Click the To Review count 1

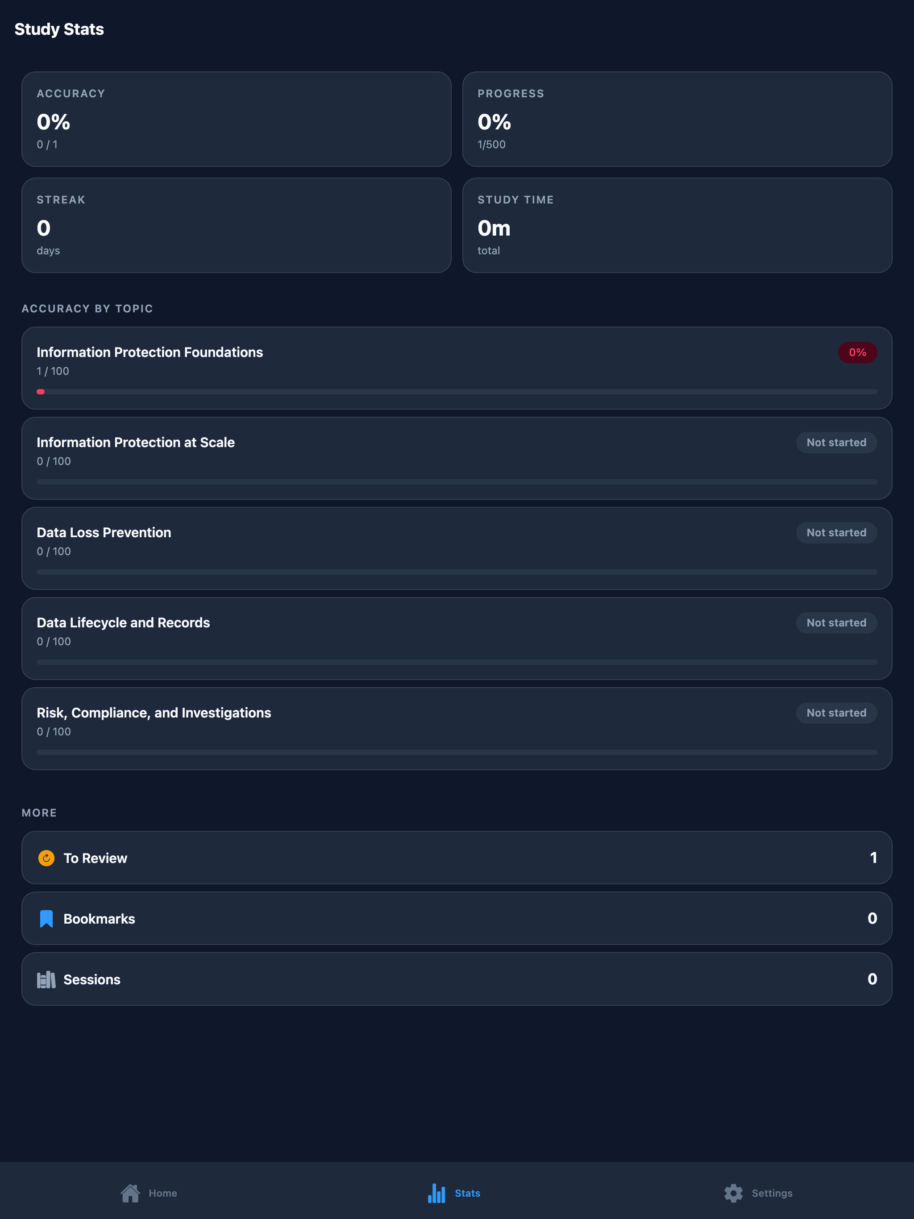[x=873, y=858]
